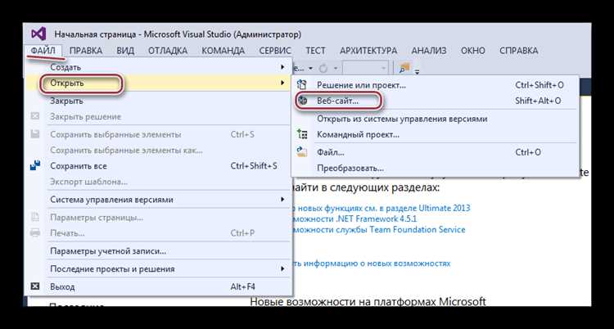This screenshot has width=614, height=329.
Task: Expand Последние проекты и решения submenu
Action: point(158,268)
